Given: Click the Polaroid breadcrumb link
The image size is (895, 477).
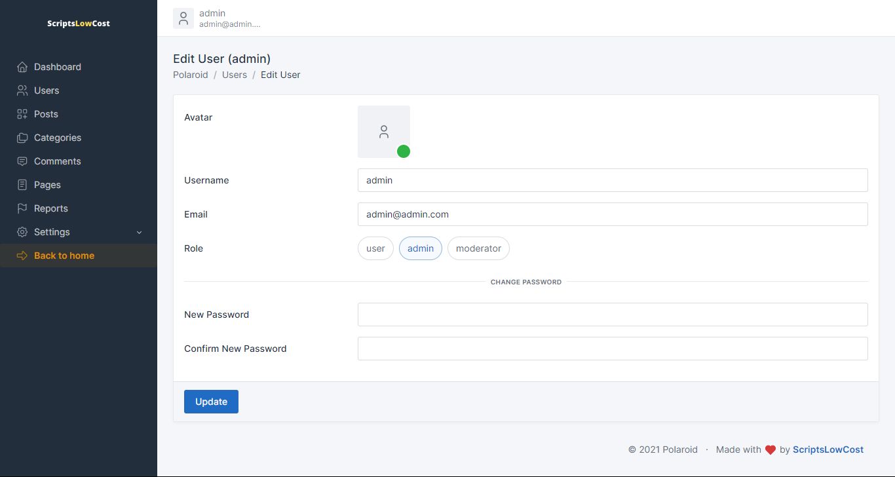Looking at the screenshot, I should [x=191, y=75].
